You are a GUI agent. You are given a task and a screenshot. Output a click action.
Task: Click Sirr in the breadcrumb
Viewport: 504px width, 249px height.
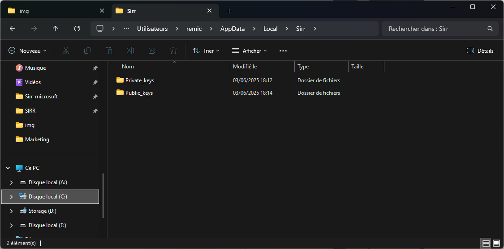click(x=301, y=29)
